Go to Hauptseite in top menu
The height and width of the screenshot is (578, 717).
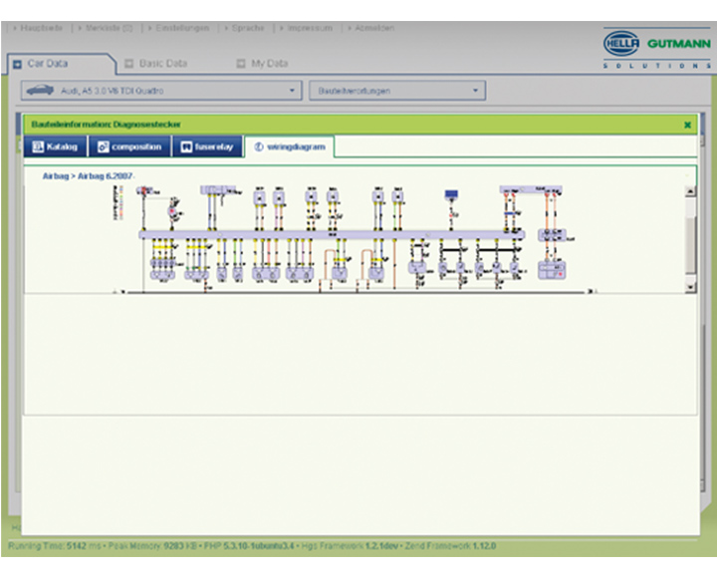click(40, 28)
